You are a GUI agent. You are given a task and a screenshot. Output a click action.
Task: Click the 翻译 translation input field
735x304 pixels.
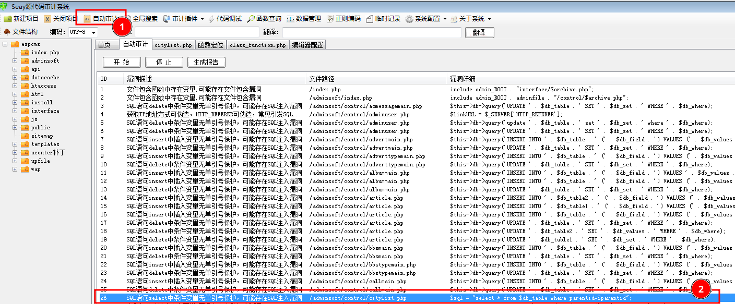[372, 32]
